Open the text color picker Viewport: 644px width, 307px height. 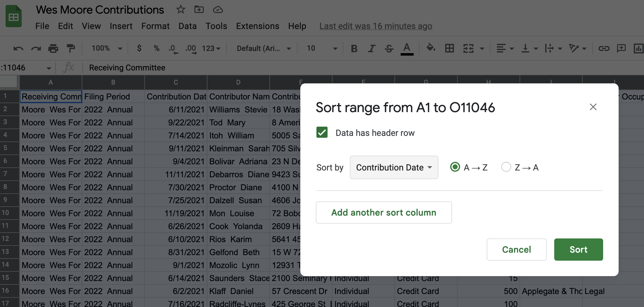point(407,49)
